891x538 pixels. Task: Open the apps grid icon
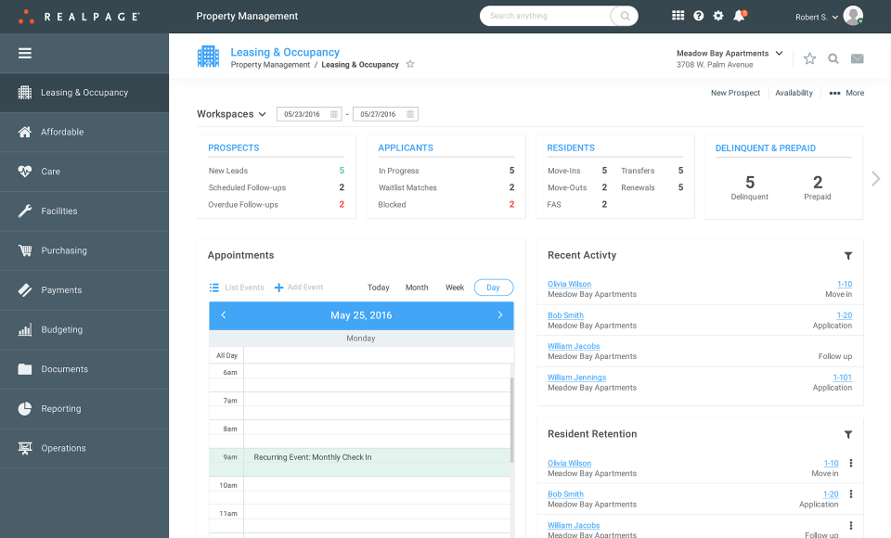(678, 16)
